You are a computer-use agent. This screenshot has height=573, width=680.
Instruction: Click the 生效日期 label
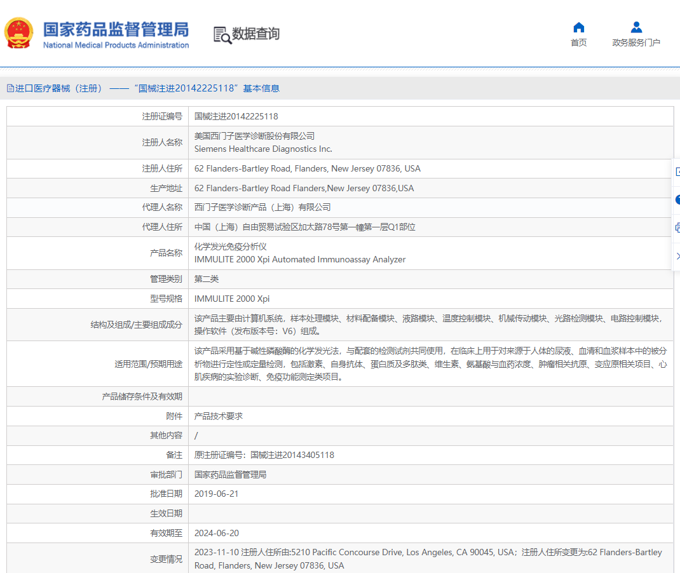(x=166, y=514)
